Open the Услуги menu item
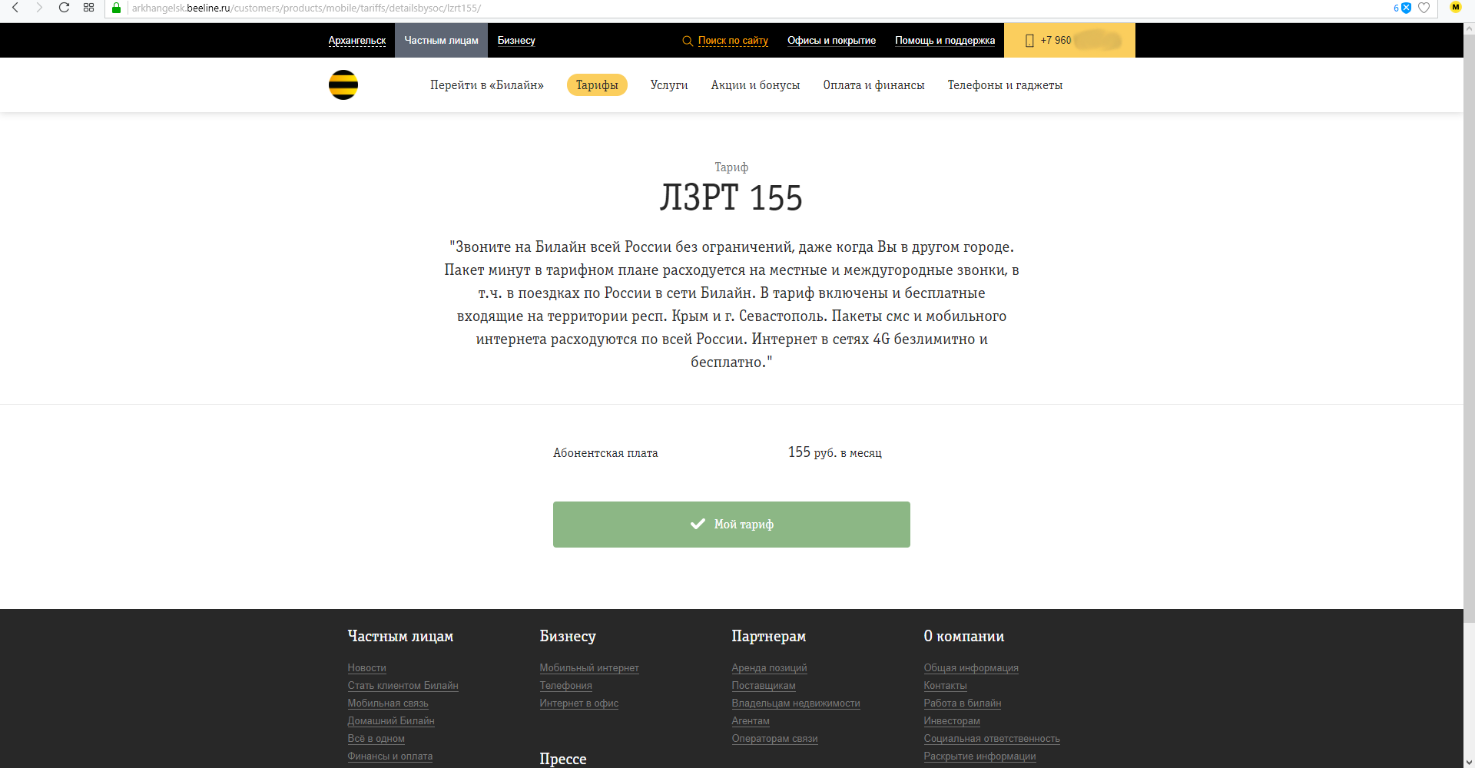This screenshot has height=768, width=1475. pyautogui.click(x=669, y=85)
